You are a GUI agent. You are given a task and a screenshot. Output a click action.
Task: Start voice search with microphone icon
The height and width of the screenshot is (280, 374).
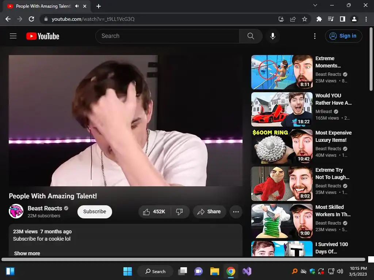(x=272, y=36)
